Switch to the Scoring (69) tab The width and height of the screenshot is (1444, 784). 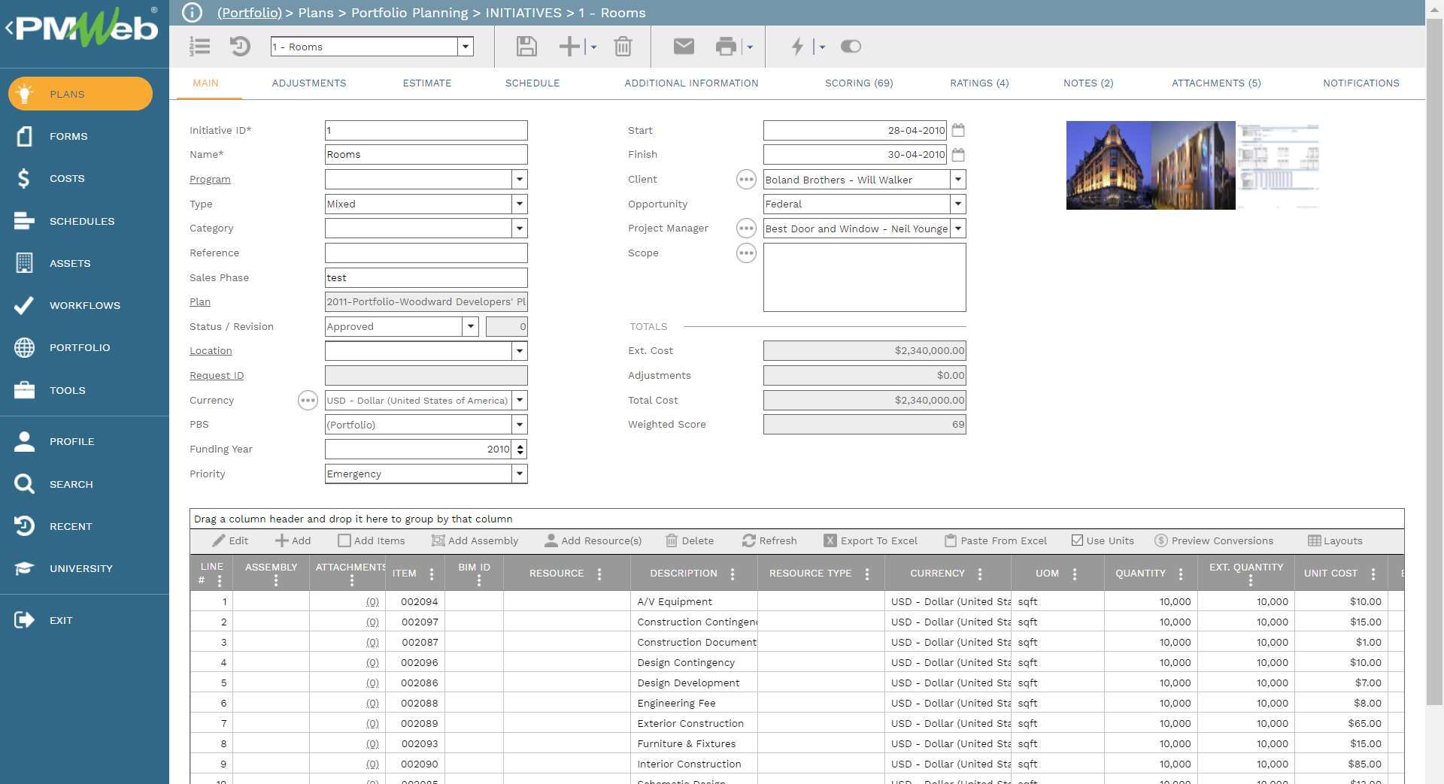click(858, 83)
